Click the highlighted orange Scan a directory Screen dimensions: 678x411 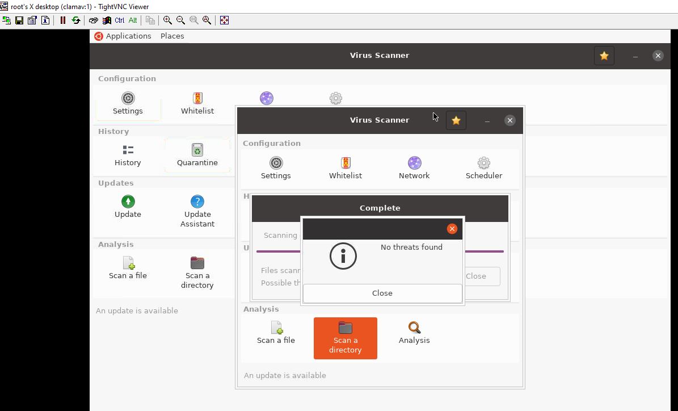(345, 338)
